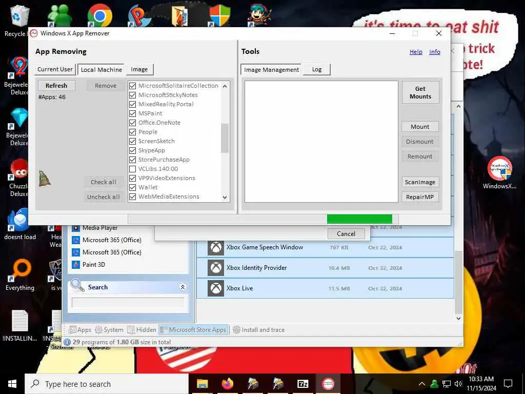Screen dimensions: 525x394
Task: Open 7-Zip from the taskbar
Action: pos(302,384)
